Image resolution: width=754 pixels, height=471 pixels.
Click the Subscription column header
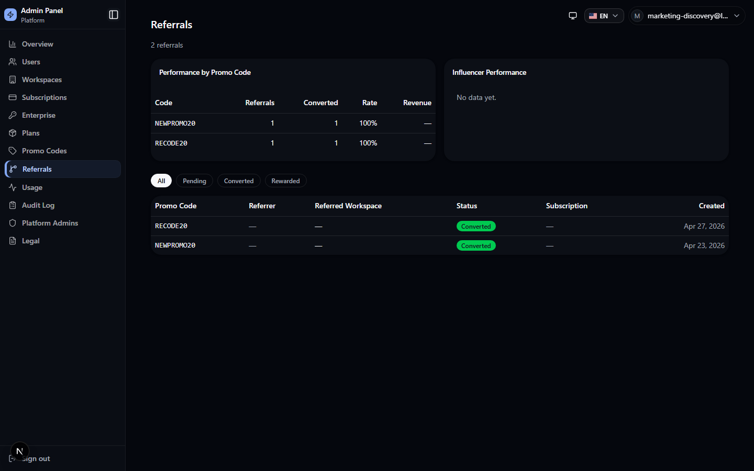(x=567, y=206)
